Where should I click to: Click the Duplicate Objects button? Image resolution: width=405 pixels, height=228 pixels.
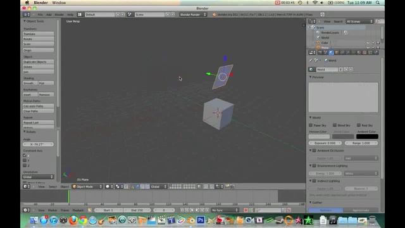pos(38,62)
